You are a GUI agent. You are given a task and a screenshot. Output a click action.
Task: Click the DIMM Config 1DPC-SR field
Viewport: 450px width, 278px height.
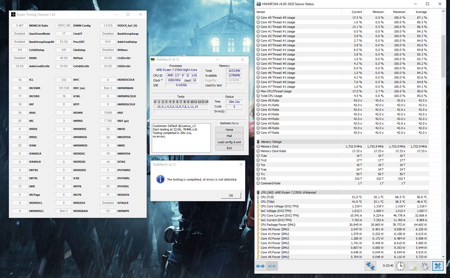[x=64, y=25]
